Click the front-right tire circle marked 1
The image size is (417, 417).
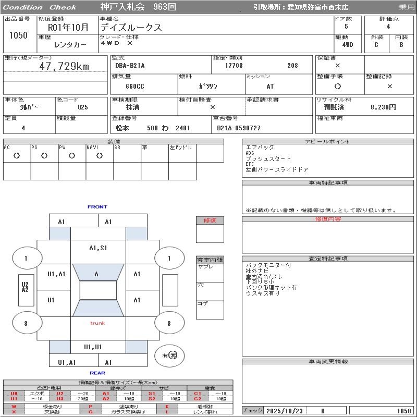click(169, 257)
